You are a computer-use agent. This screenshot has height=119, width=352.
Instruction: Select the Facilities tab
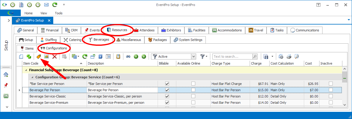[197, 30]
